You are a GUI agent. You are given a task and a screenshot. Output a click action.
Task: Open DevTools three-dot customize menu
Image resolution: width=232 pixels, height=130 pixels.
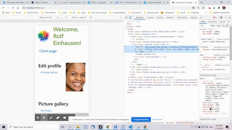[x=225, y=17]
